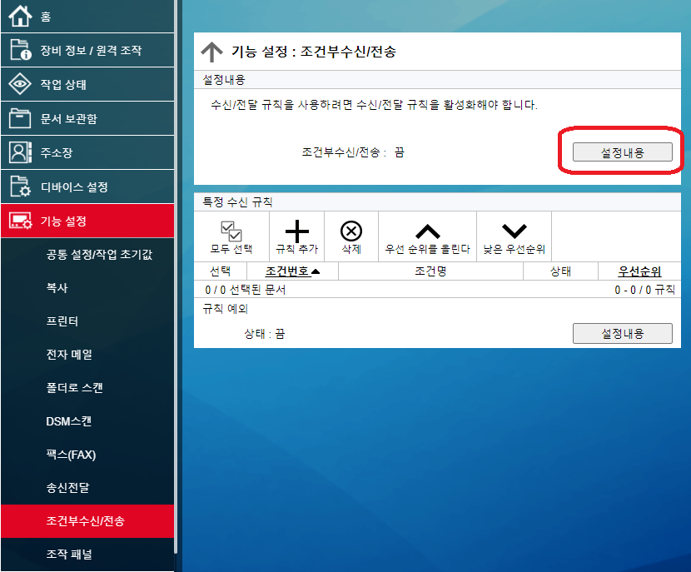Click the 상태 column header
Screen dimensions: 691x572
(560, 271)
